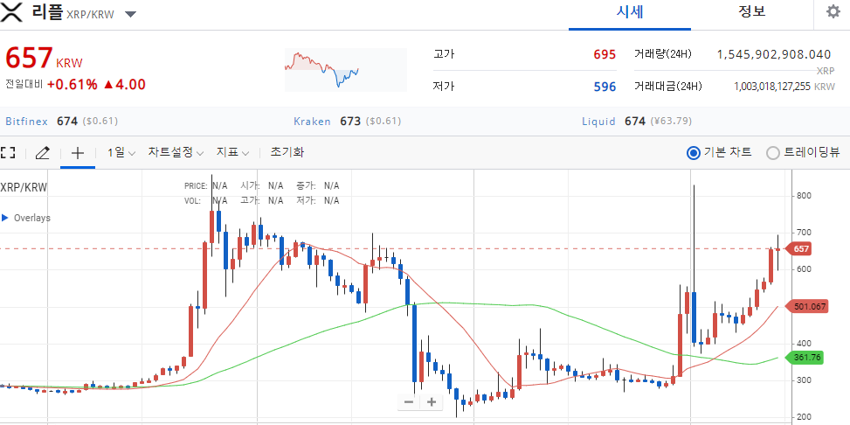Open the settings gear icon
This screenshot has width=850, height=425.
click(833, 12)
